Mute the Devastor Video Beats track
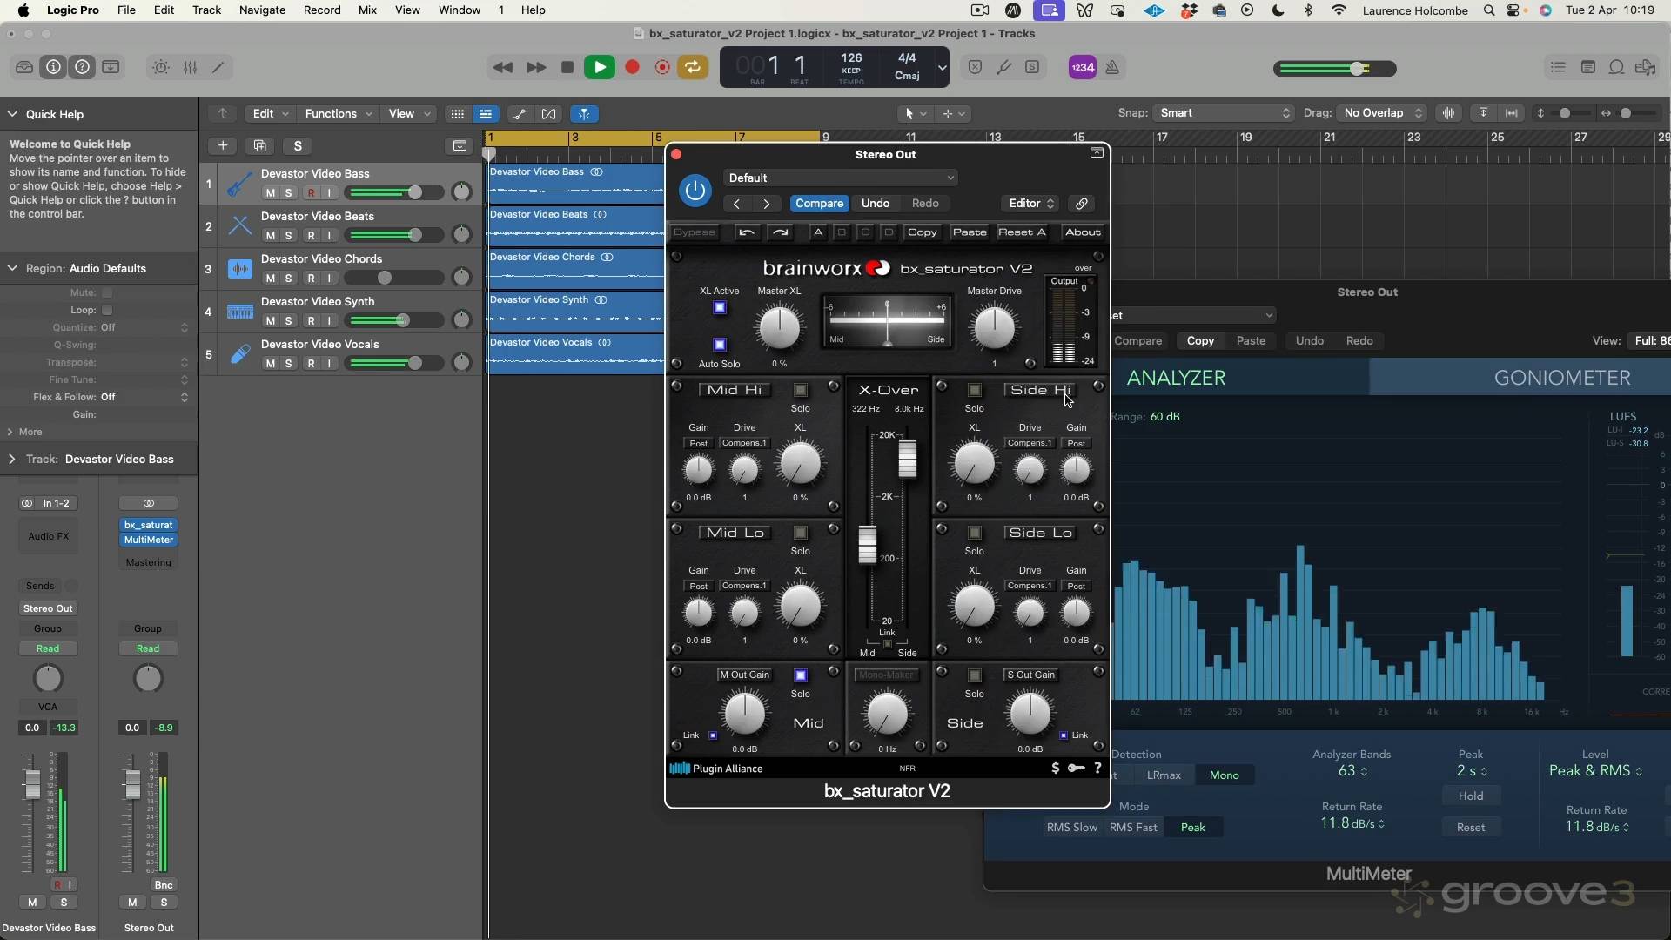The image size is (1671, 940). pyautogui.click(x=270, y=236)
